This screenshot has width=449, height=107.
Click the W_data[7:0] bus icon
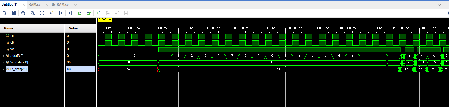click(8, 62)
